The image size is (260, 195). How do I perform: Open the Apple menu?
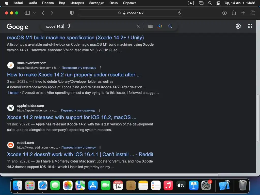[x=6, y=3]
